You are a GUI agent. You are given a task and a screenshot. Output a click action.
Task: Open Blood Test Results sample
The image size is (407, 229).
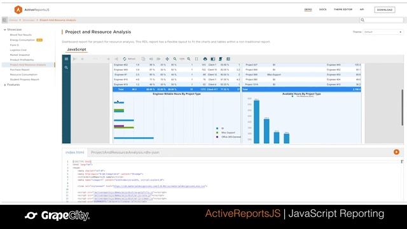[21, 35]
